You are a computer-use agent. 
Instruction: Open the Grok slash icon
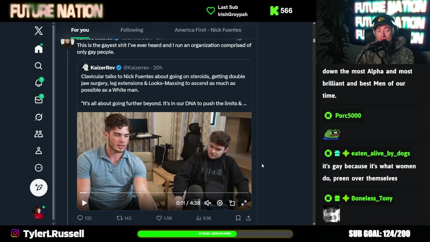click(39, 117)
